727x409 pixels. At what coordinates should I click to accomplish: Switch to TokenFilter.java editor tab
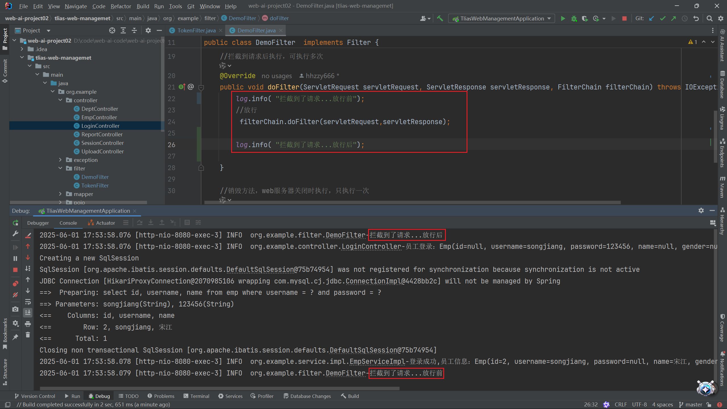tap(196, 30)
